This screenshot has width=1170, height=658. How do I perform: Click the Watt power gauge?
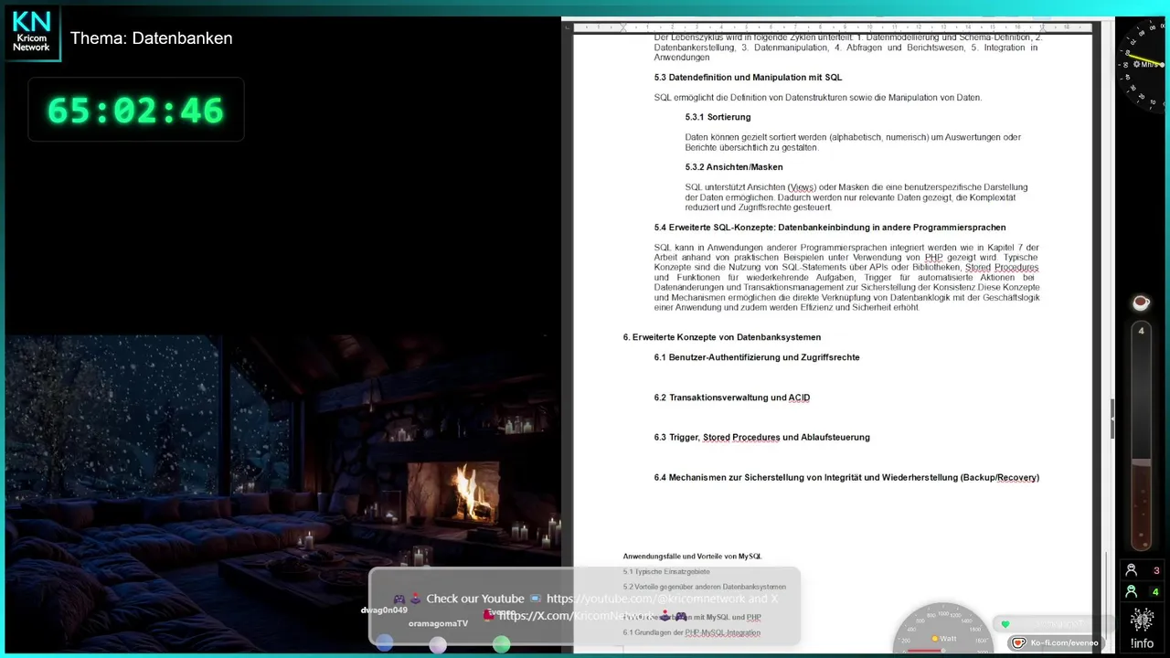pyautogui.click(x=941, y=630)
